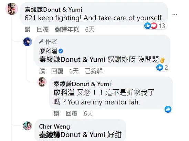The height and width of the screenshot is (141, 189).
Task: Open 廖科溢 author profile avatar
Action: click(28, 42)
